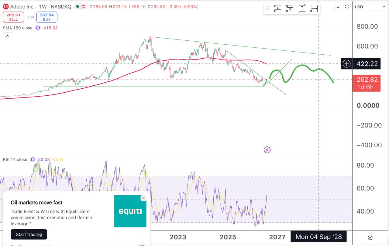The height and width of the screenshot is (246, 389).
Task: Select the price range measuring tool
Action: 302,9
